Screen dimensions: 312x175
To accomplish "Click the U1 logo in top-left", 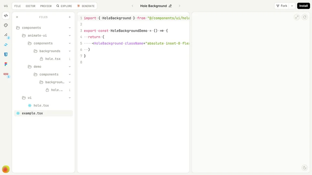I will click(6, 6).
